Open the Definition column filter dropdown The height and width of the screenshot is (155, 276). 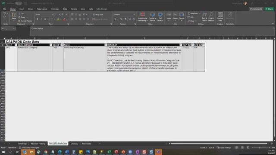click(181, 45)
